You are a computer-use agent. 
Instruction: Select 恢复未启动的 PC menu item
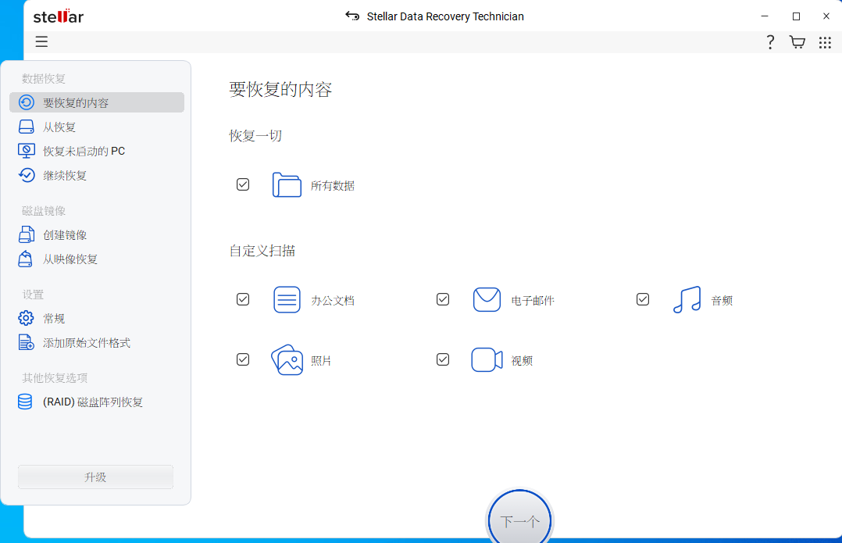(x=84, y=152)
